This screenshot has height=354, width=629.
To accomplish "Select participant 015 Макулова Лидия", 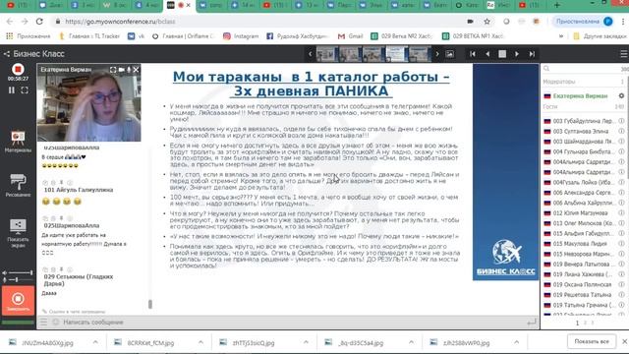I will point(581,244).
